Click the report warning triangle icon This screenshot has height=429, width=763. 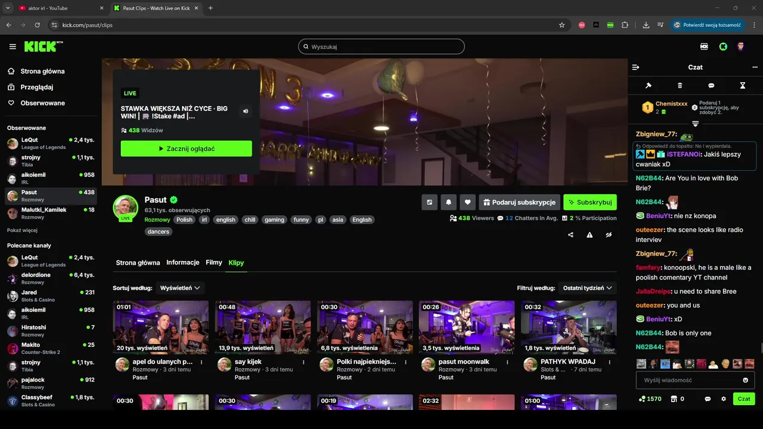(590, 235)
